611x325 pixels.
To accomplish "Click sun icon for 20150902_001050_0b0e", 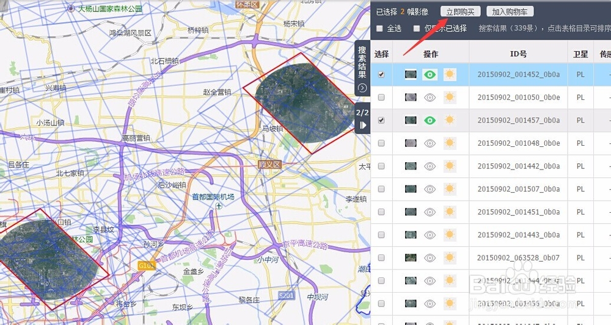I will click(450, 97).
